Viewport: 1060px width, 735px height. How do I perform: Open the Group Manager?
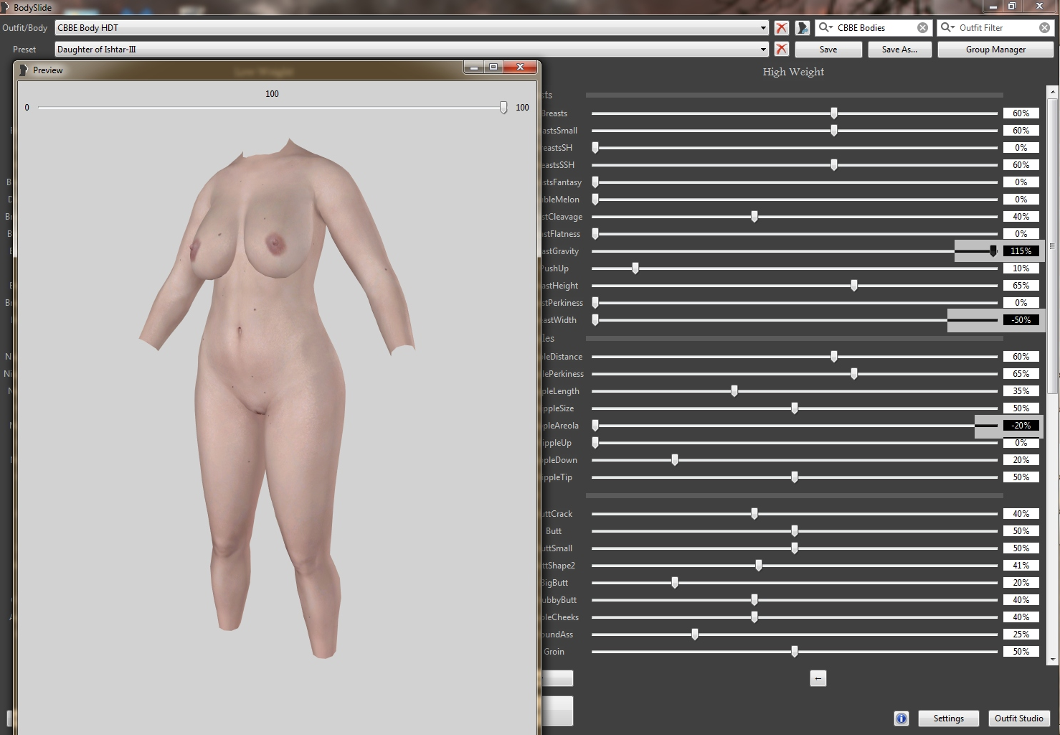click(995, 50)
